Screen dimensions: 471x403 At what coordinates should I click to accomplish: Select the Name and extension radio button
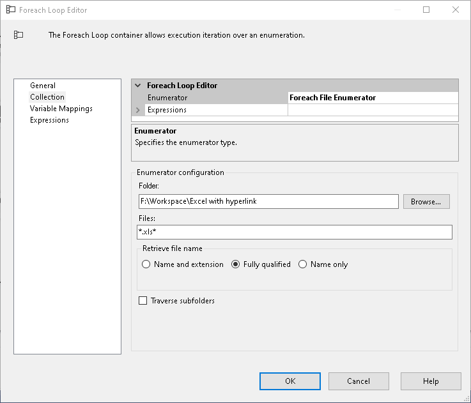point(146,264)
